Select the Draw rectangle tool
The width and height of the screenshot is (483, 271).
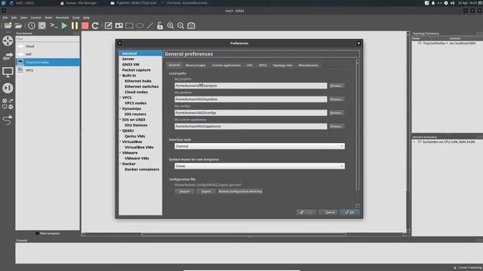click(129, 26)
